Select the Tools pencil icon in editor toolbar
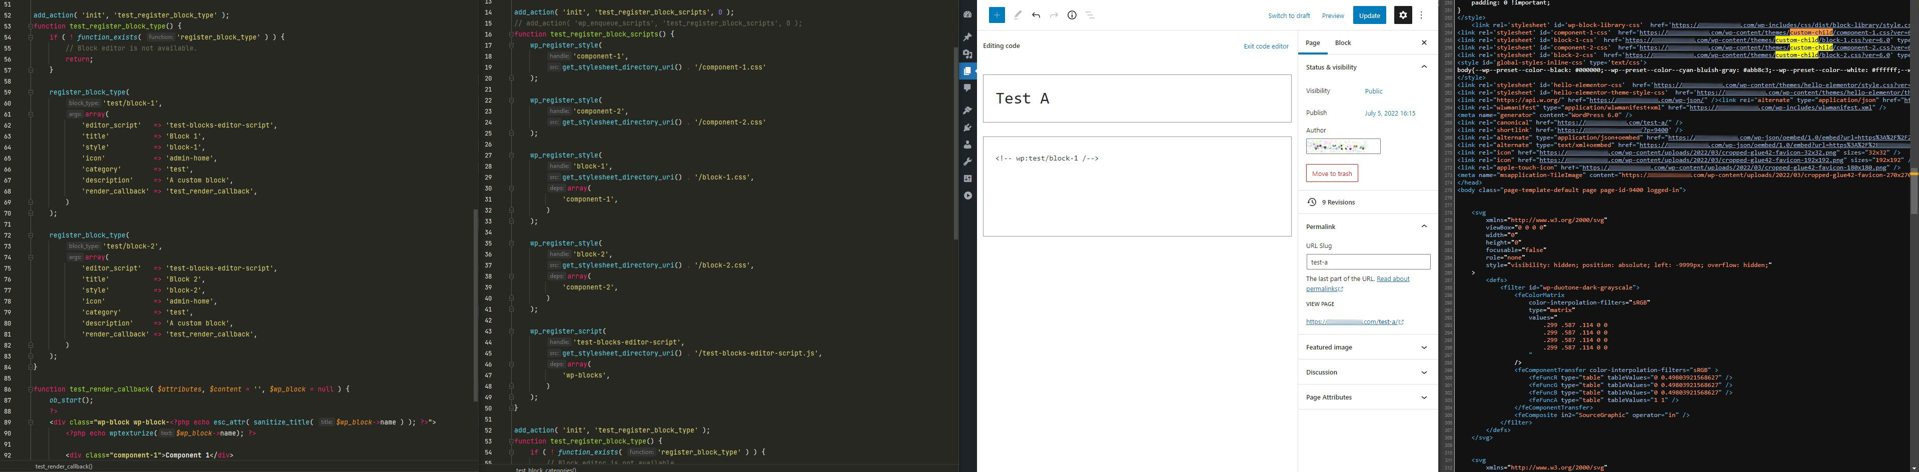This screenshot has height=472, width=1919. tap(1018, 15)
